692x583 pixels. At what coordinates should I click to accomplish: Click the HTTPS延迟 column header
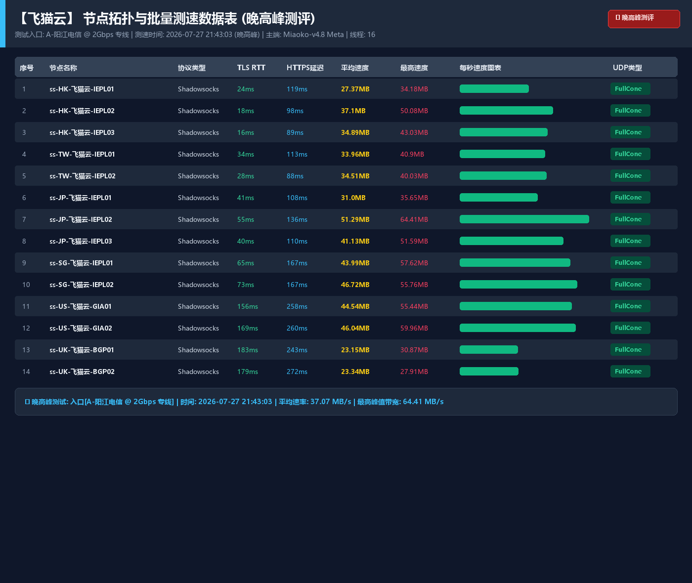coord(305,68)
